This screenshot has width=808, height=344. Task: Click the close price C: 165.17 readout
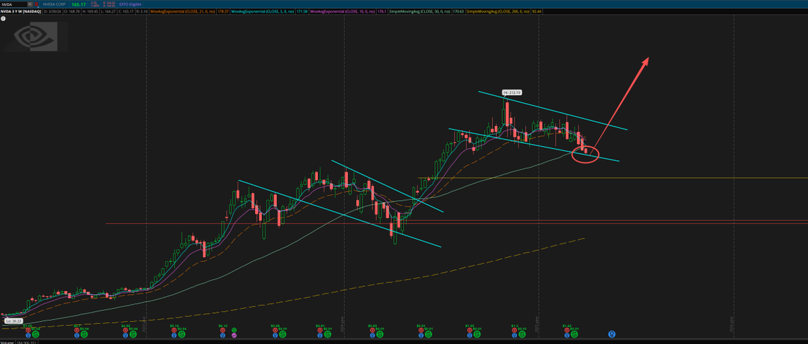(127, 11)
